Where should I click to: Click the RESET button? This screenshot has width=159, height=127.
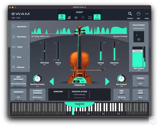coord(62,17)
